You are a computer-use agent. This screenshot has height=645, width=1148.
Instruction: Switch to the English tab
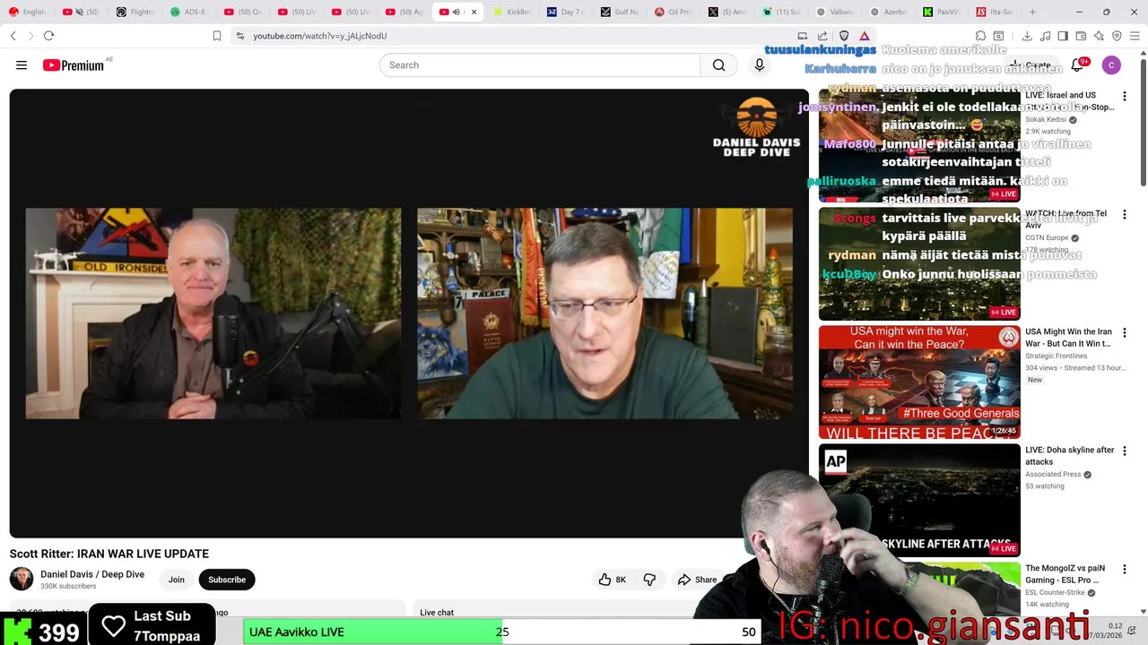[27, 12]
